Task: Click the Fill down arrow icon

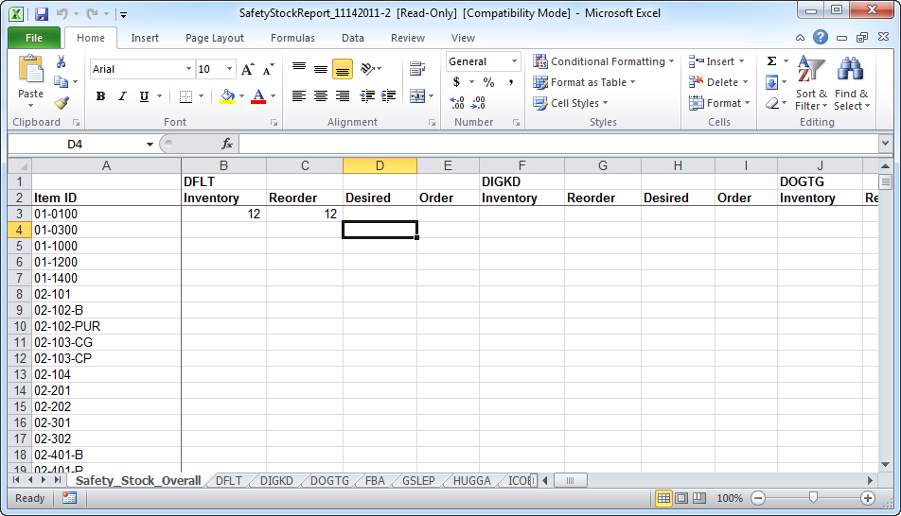Action: [771, 82]
